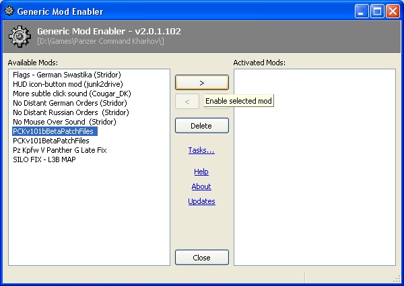Select HUD icon-button mod (junk2drive)

click(x=68, y=84)
